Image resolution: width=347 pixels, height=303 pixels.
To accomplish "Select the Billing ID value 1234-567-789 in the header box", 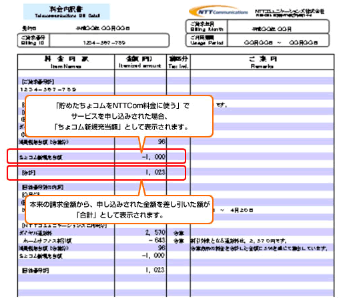I will 104,43.
